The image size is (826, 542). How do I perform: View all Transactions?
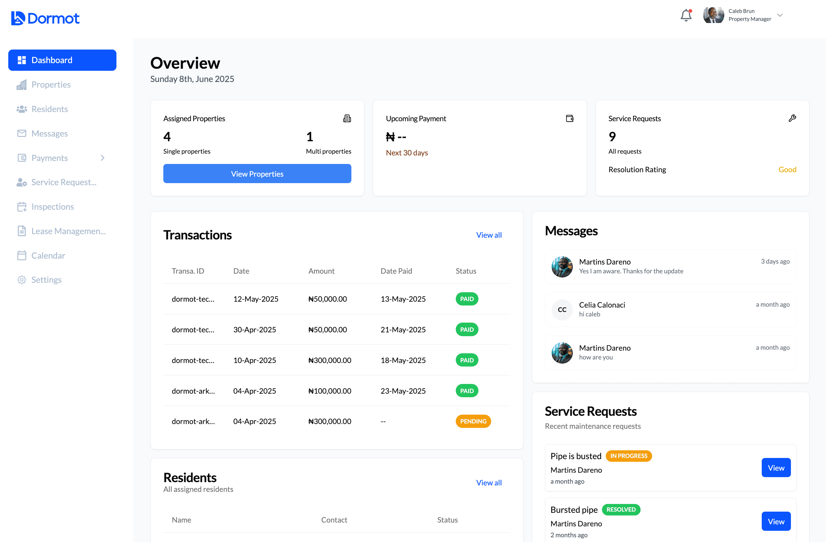(x=489, y=235)
